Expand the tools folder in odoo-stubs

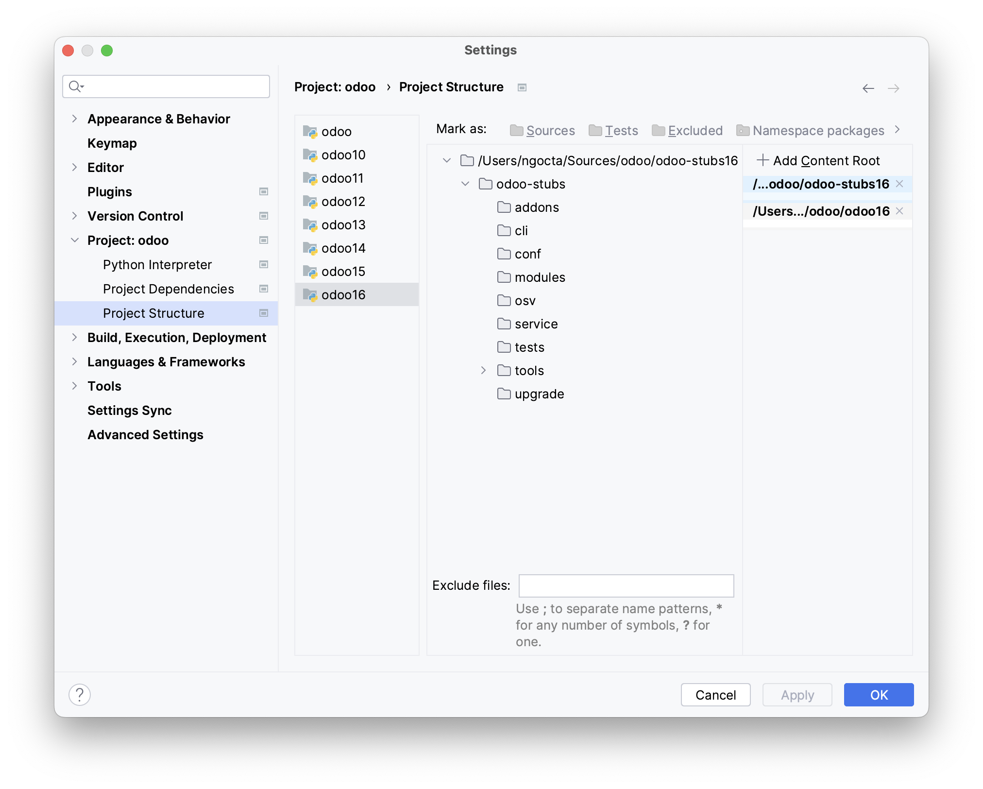(x=483, y=370)
